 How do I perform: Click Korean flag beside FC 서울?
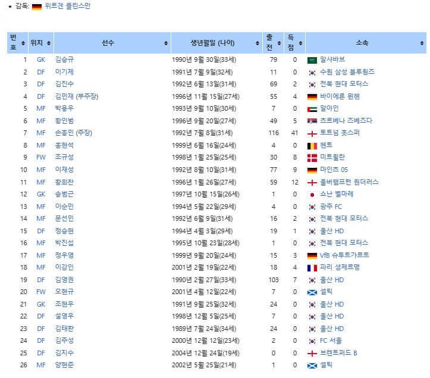point(312,341)
